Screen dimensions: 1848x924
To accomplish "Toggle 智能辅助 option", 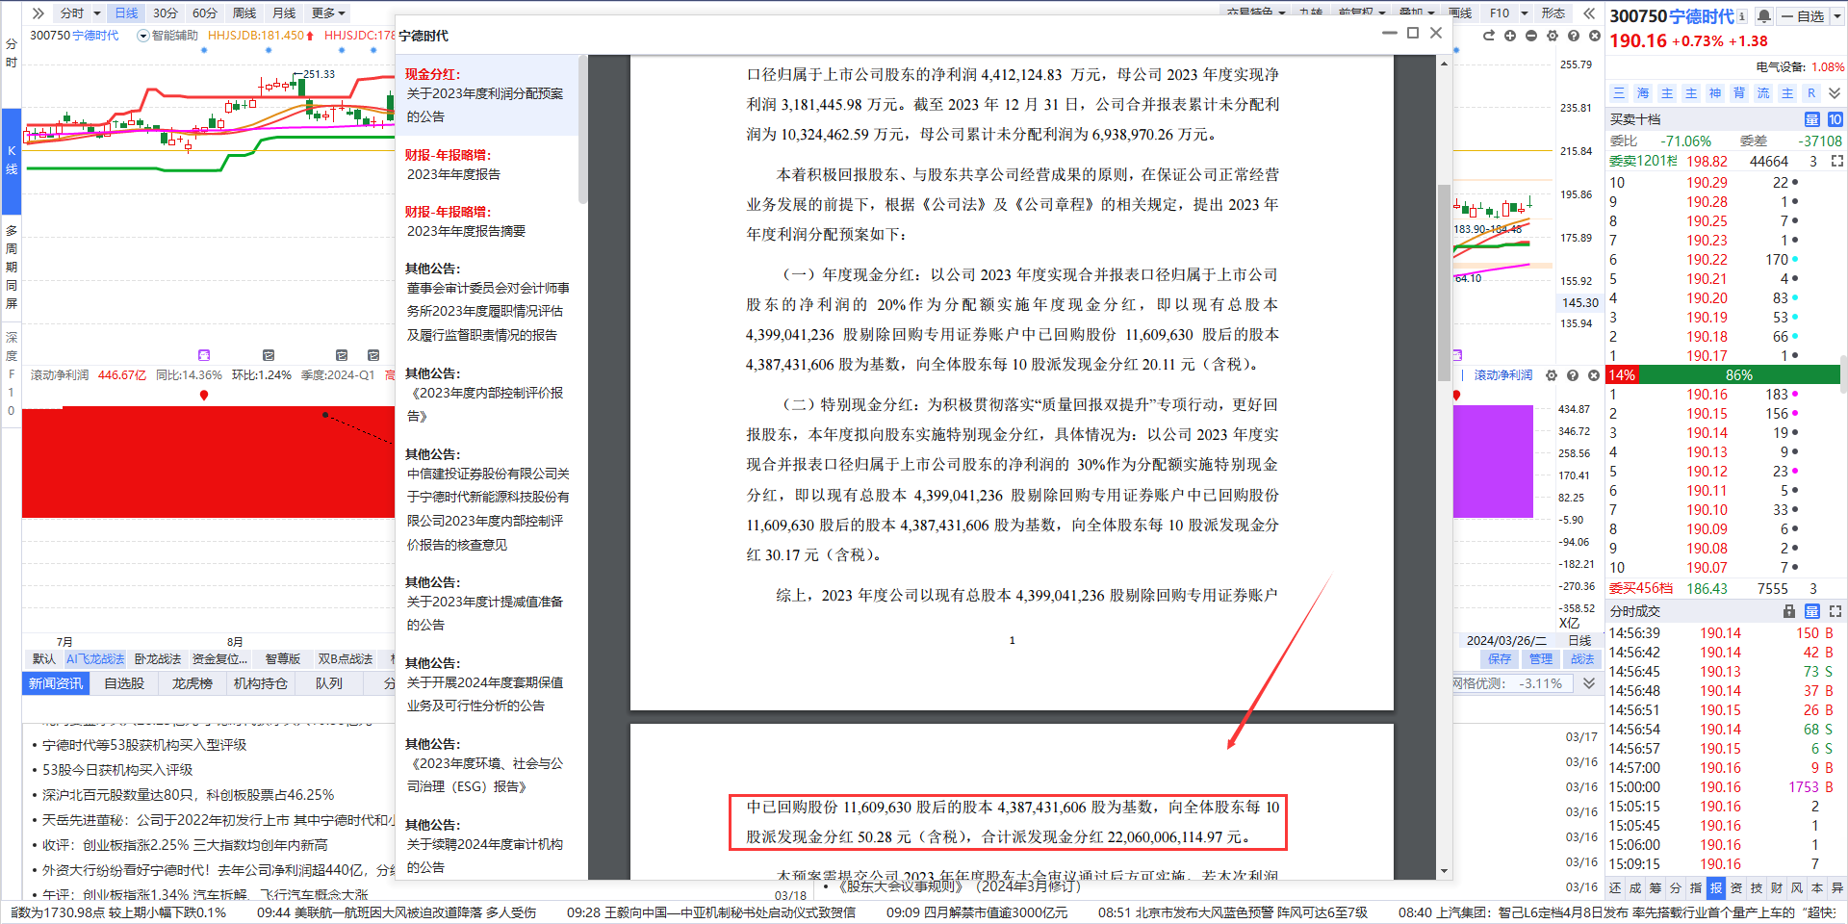I will (x=167, y=36).
